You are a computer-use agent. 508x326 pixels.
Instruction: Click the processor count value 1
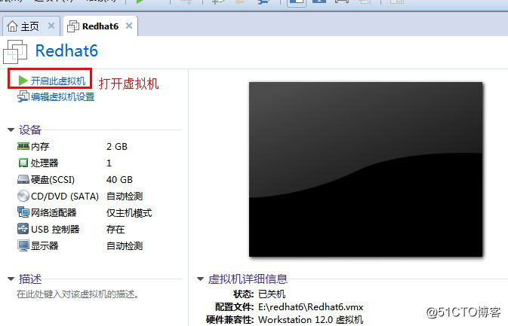(109, 163)
